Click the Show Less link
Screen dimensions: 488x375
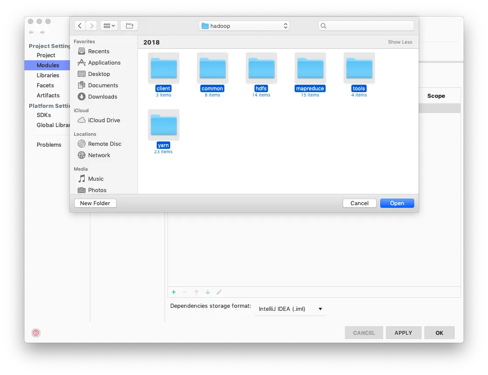pos(400,42)
